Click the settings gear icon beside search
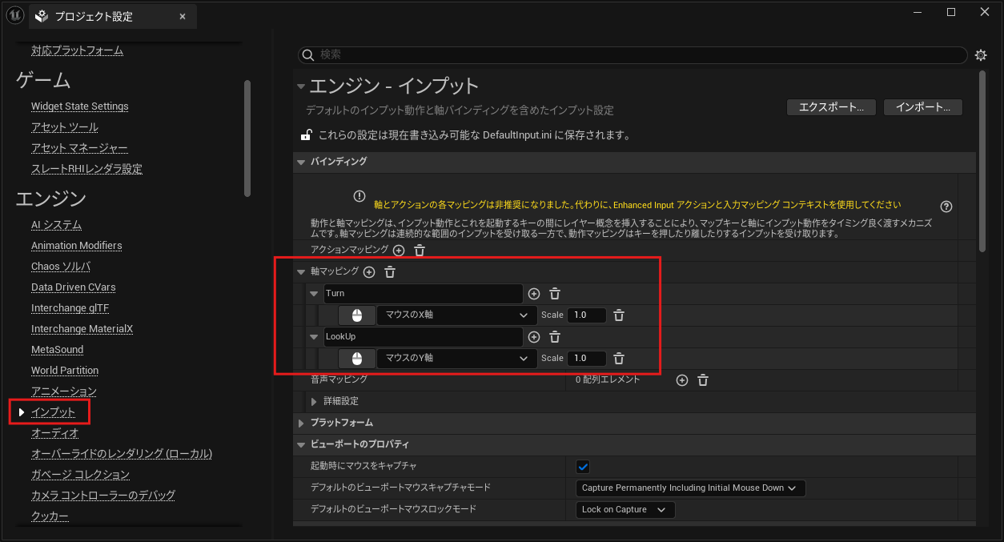This screenshot has height=542, width=1004. point(981,55)
